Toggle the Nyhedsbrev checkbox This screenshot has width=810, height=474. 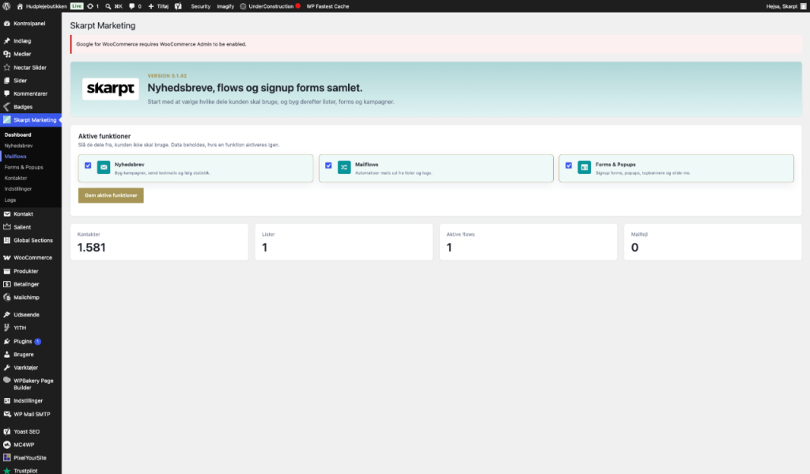88,165
